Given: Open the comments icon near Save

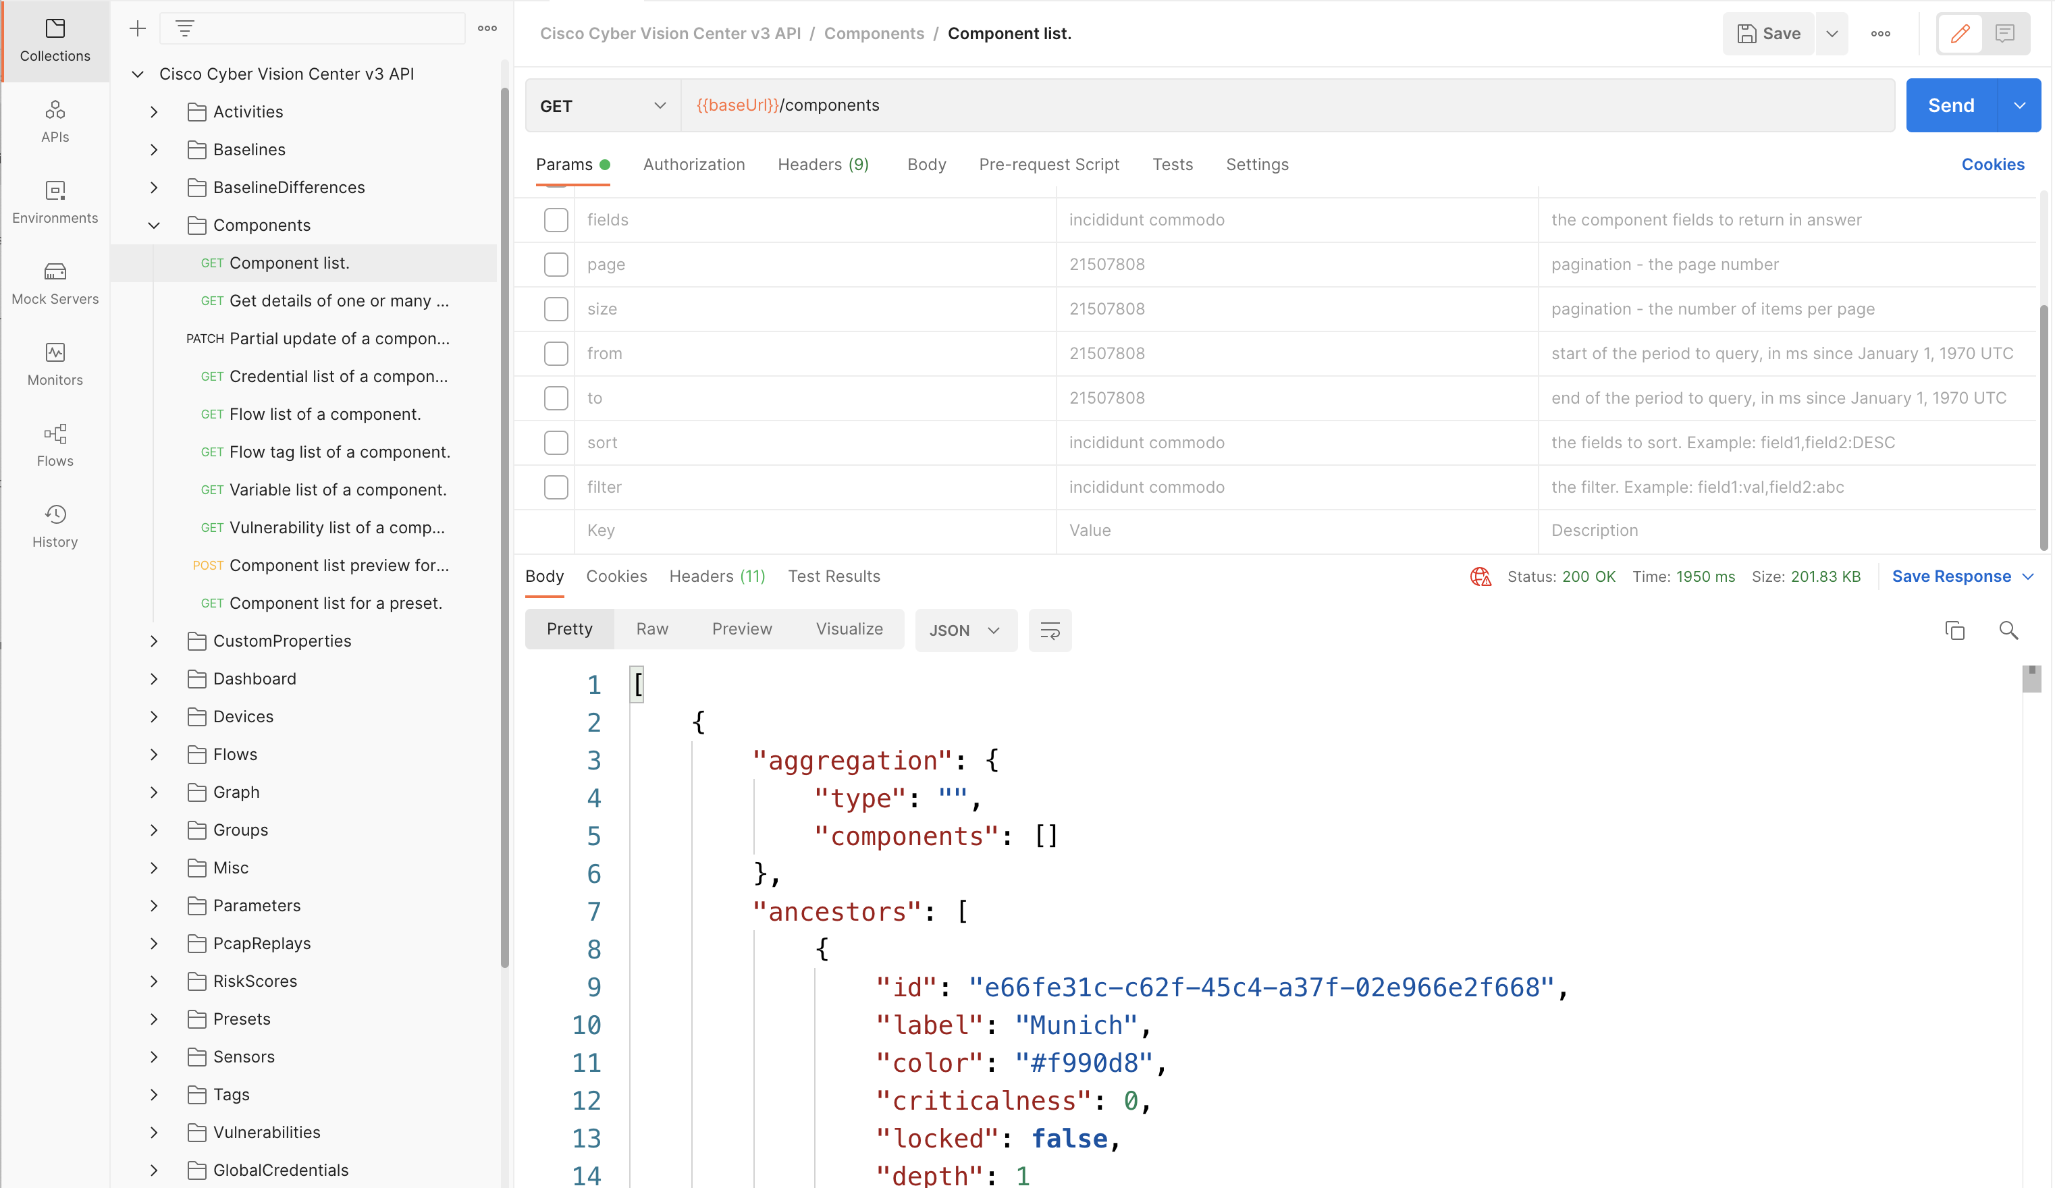Looking at the screenshot, I should pos(2004,34).
